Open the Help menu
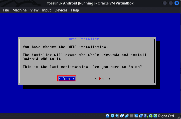This screenshot has width=181, height=119. pos(75,10)
